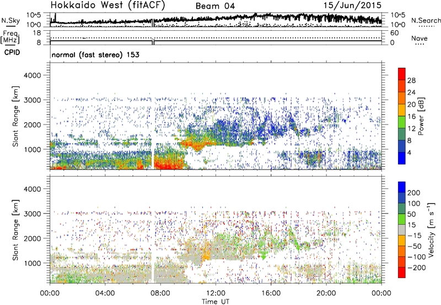The height and width of the screenshot is (305, 441).
Task: Click the 'Power [dB]' color bar label
Action: [421, 116]
